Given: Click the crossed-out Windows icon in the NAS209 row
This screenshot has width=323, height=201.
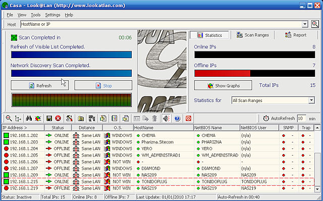Looking at the screenshot, I should 107,175.
